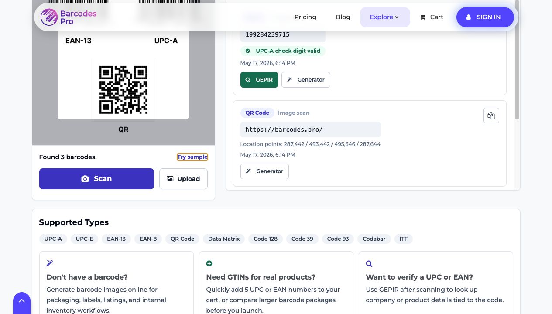Click the Code 93 supported type chip

[x=338, y=239]
